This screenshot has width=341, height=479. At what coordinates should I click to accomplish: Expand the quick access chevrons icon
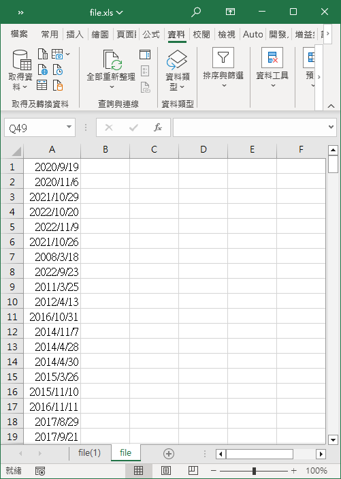pyautogui.click(x=20, y=12)
